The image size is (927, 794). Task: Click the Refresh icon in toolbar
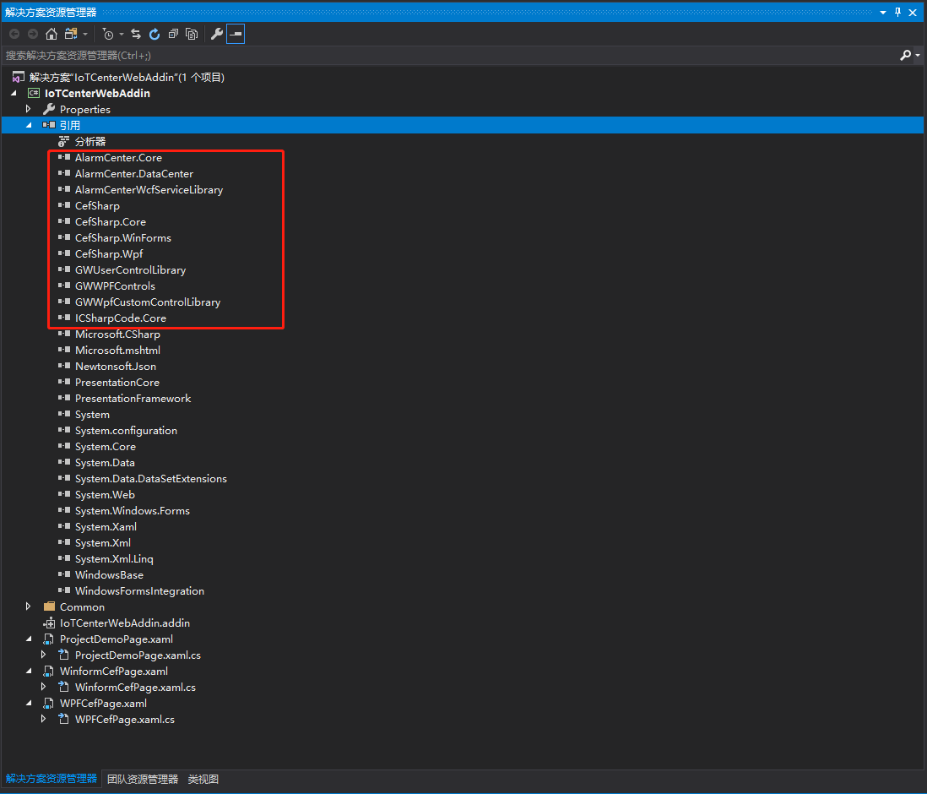click(x=154, y=34)
